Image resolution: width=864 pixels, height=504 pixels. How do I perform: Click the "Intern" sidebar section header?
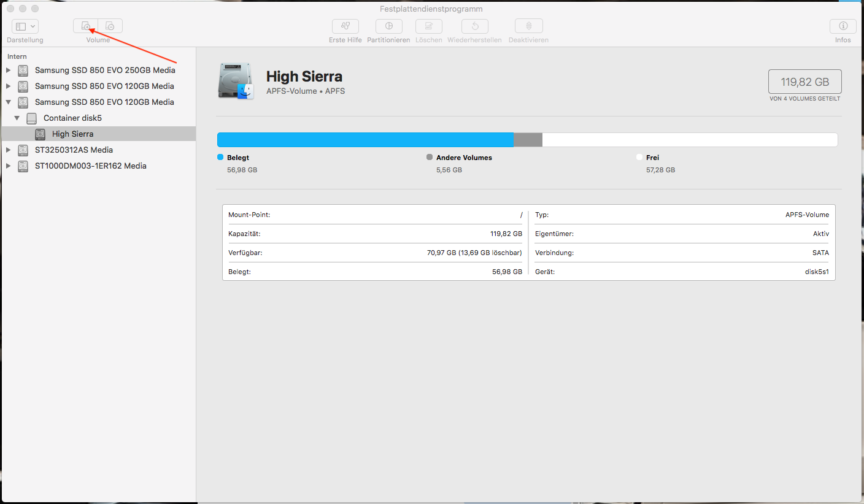coord(17,56)
